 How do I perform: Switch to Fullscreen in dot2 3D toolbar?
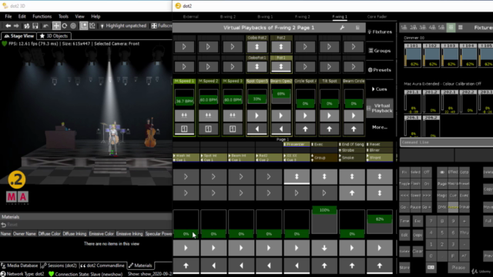tap(162, 25)
